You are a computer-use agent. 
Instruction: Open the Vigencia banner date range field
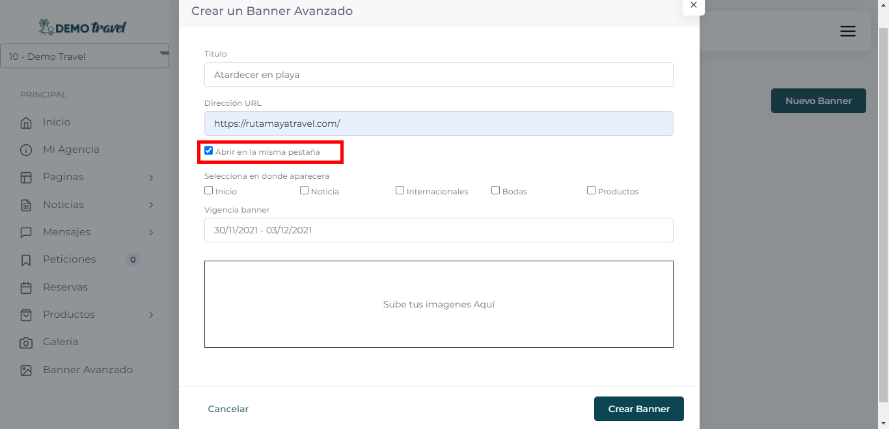click(x=439, y=230)
